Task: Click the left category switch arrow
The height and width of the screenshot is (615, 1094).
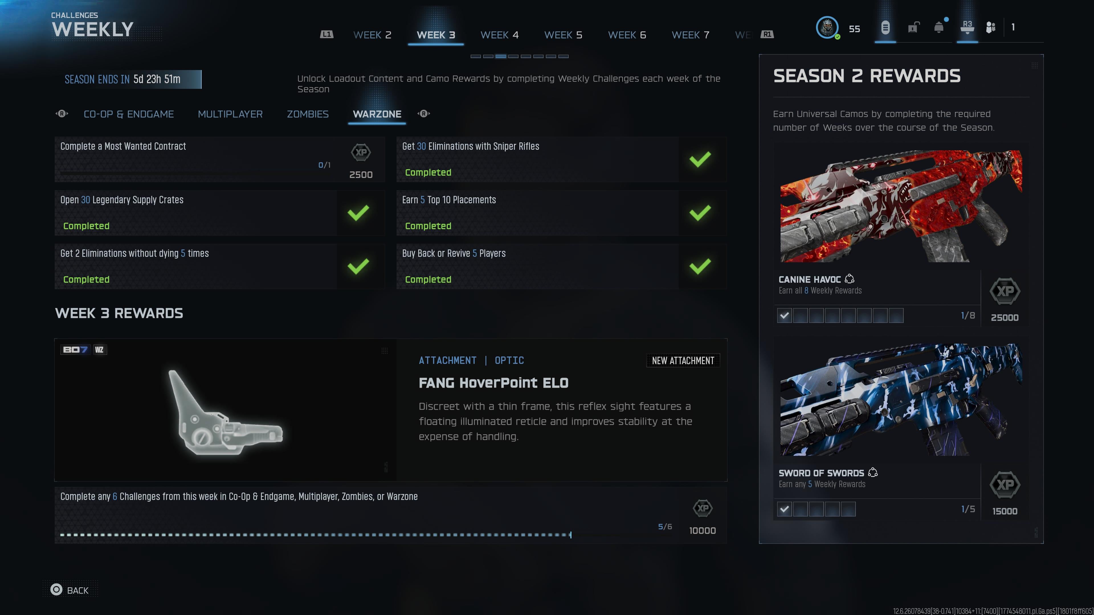Action: (62, 114)
